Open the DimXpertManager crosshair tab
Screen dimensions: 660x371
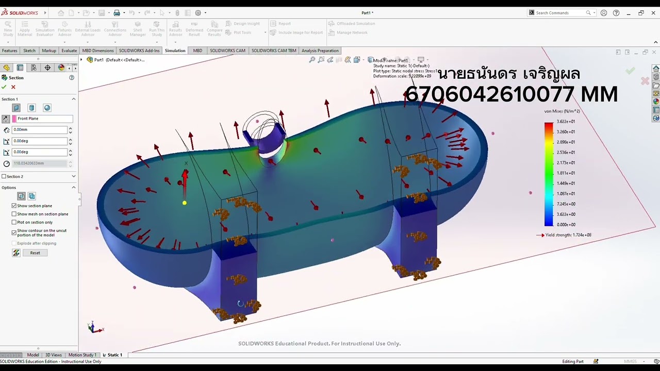[x=47, y=68]
